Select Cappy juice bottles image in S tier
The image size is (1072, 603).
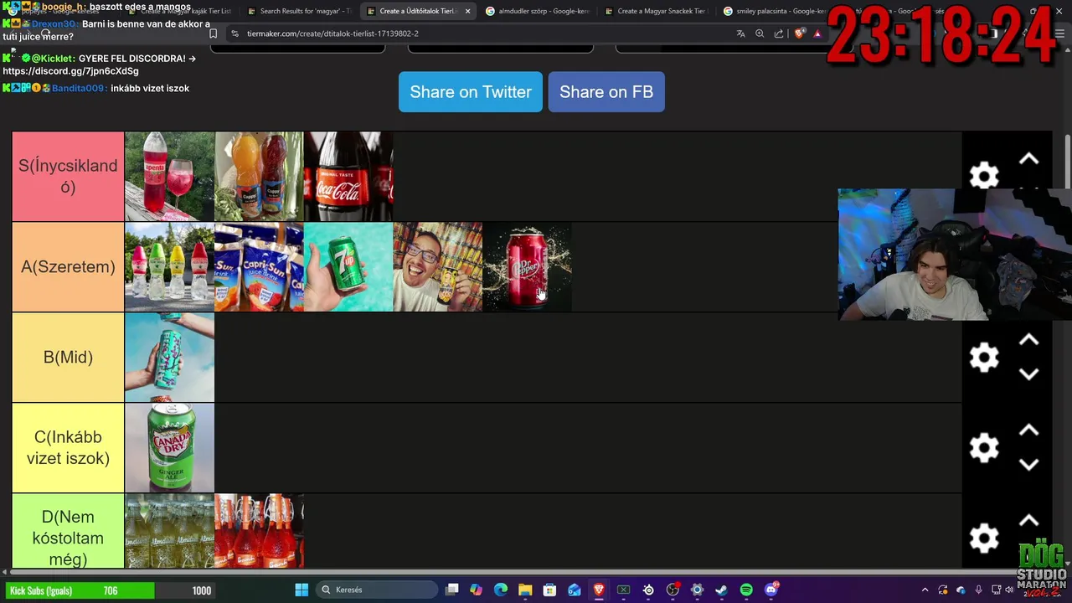click(x=259, y=176)
